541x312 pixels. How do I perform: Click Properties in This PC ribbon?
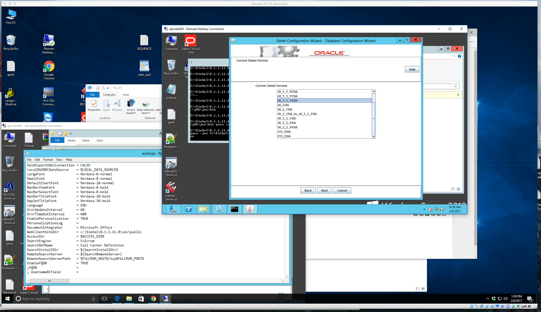(94, 105)
